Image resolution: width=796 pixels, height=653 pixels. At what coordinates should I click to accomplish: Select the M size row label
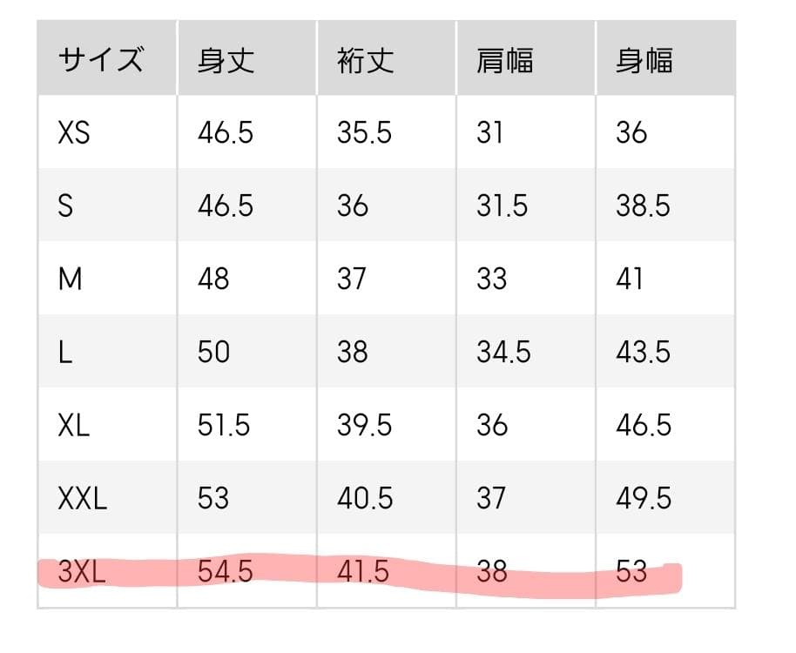click(69, 279)
